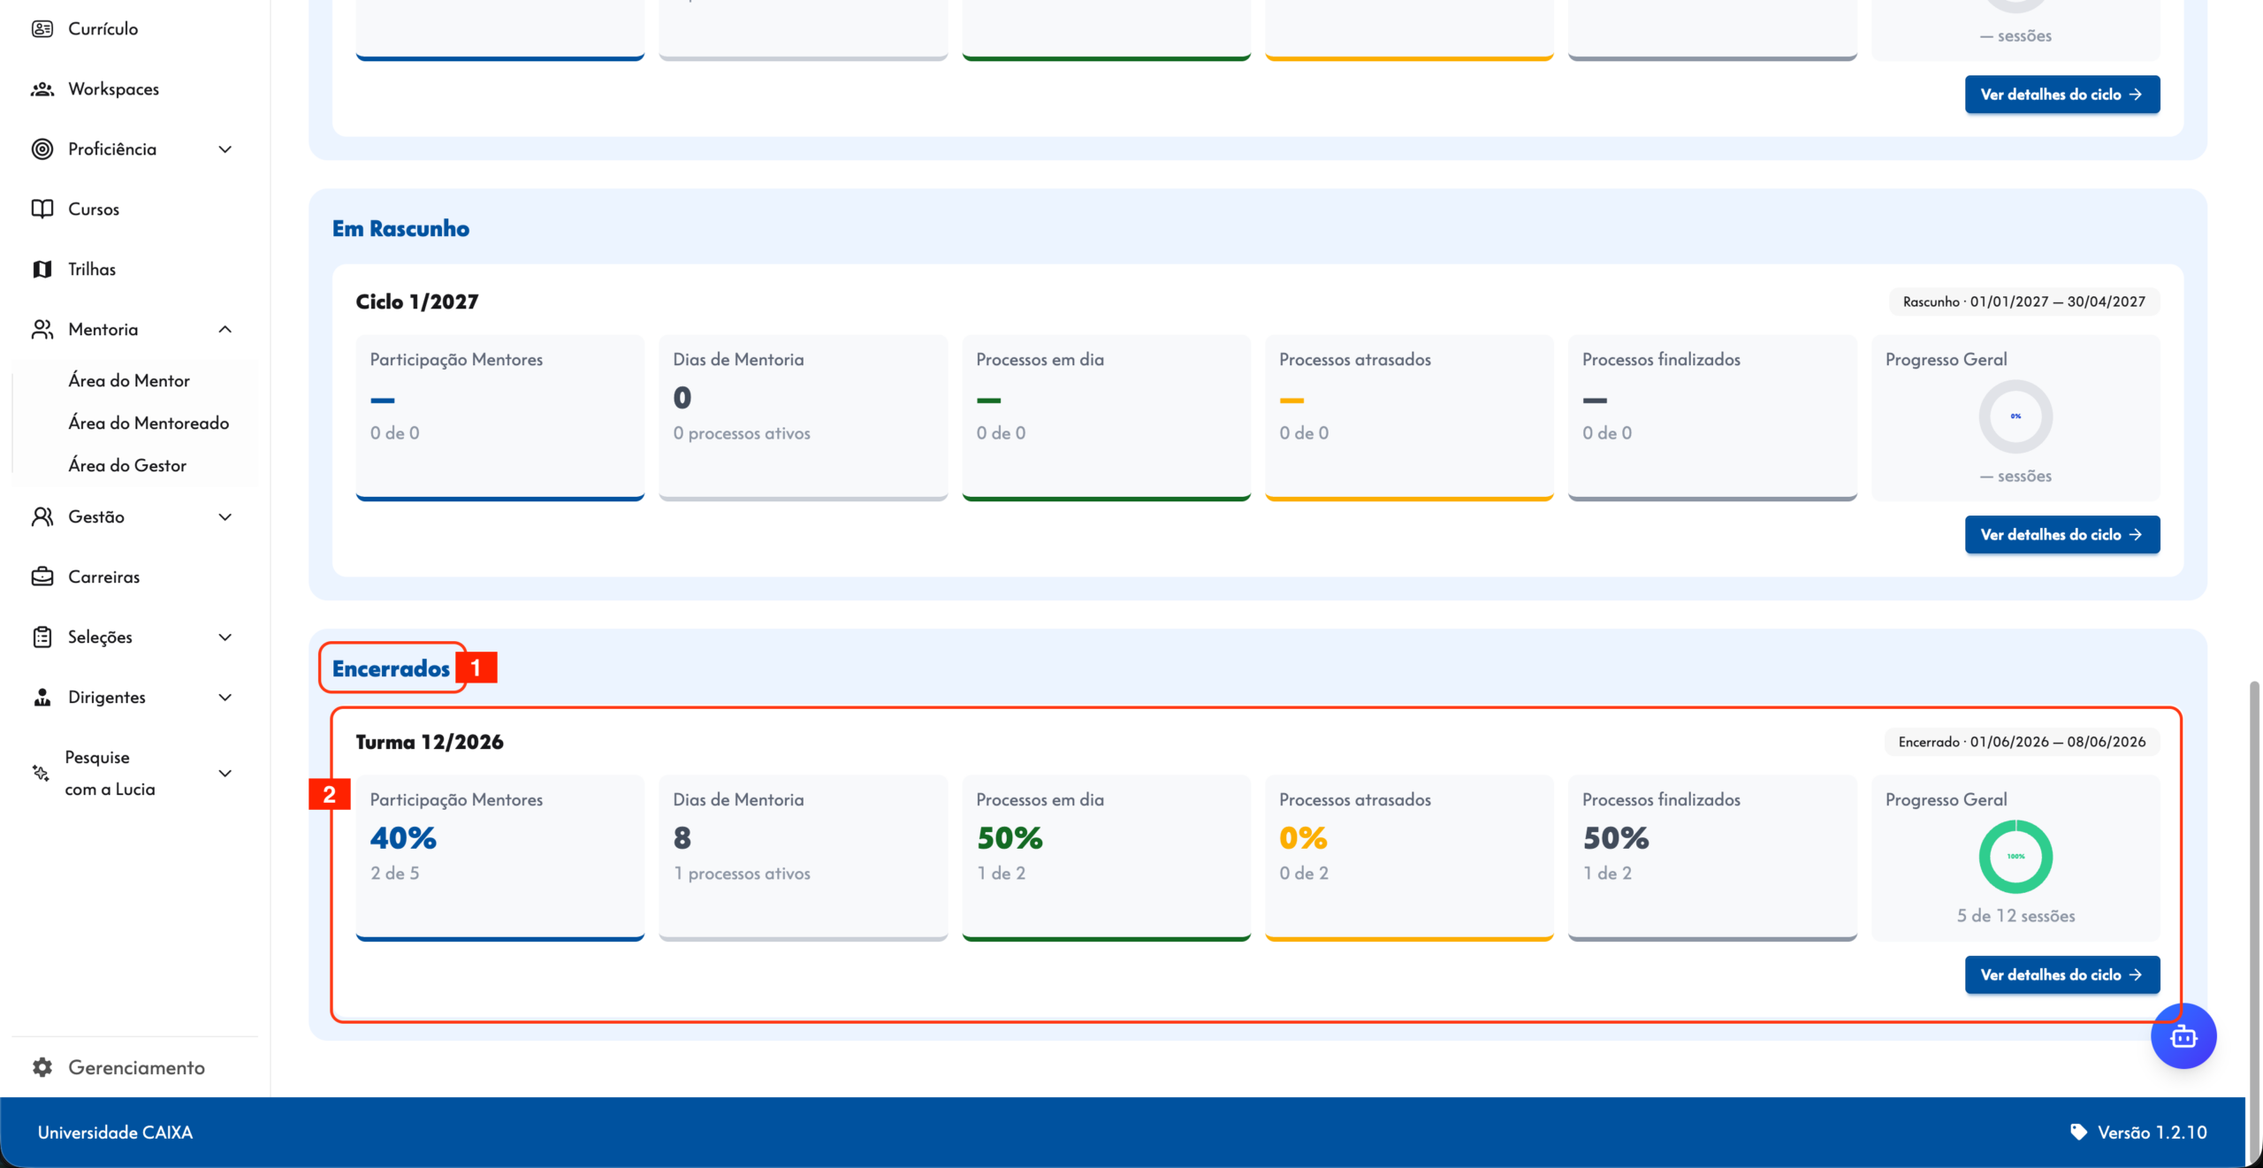2263x1168 pixels.
Task: Go to Área do Mentoreado
Action: pos(149,424)
